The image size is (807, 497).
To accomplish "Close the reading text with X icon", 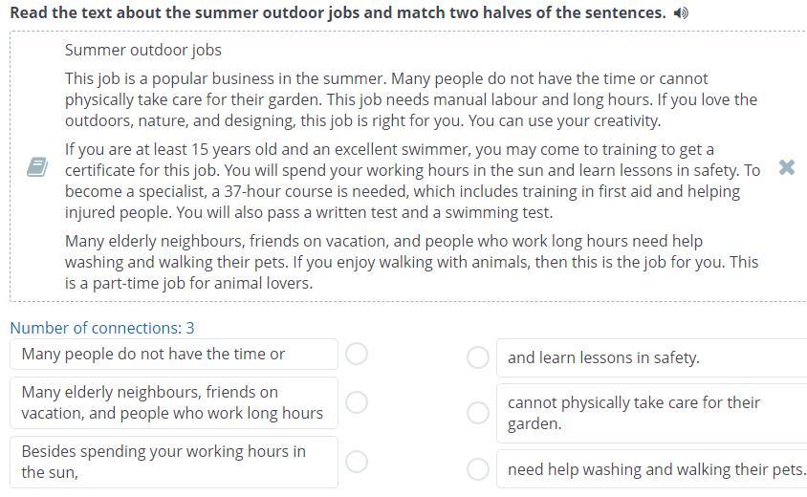I will click(786, 167).
